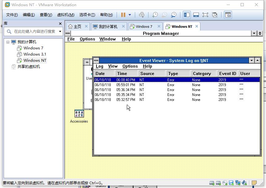Close the Windows 7 tab
Viewport: 266px width, 188px height.
click(159, 27)
